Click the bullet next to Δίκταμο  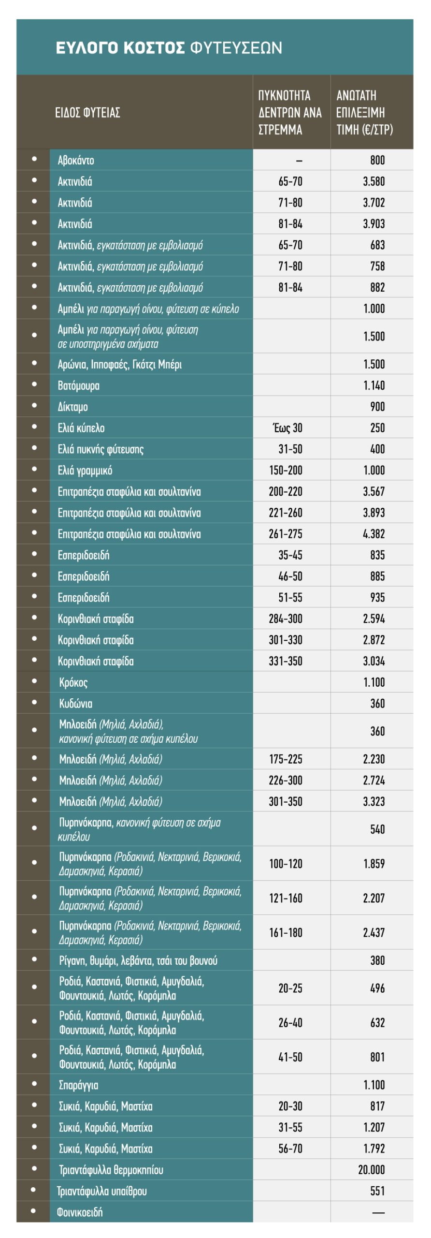pyautogui.click(x=34, y=405)
